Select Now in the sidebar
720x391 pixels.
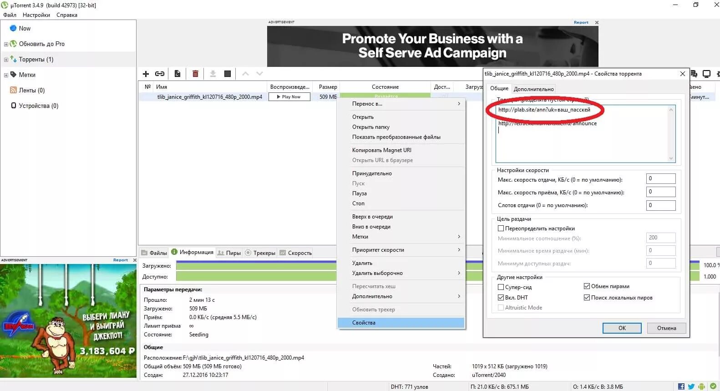point(25,28)
